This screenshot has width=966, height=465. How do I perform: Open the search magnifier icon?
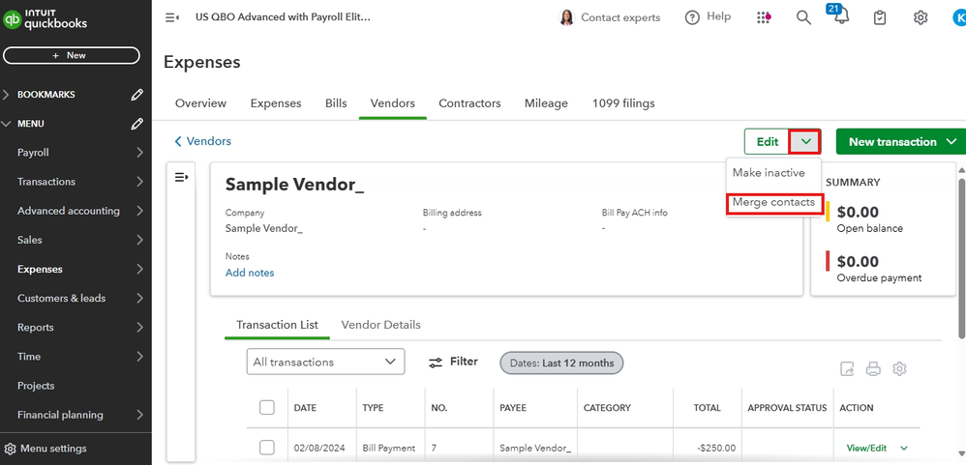click(803, 17)
